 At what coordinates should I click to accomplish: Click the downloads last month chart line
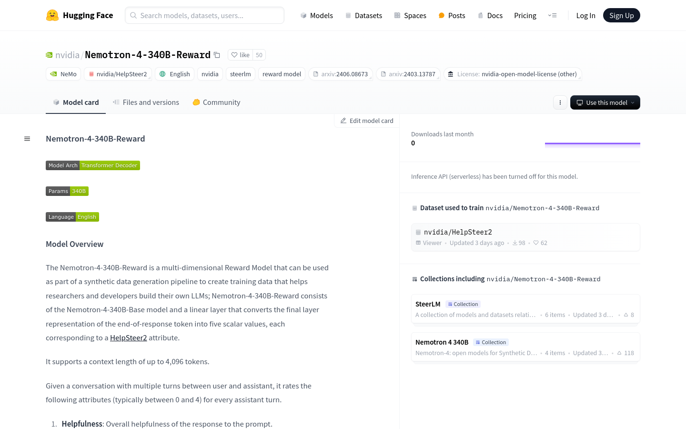coord(593,143)
